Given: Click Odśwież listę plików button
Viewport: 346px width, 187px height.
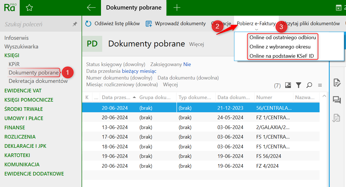Looking at the screenshot, I should pos(113,24).
